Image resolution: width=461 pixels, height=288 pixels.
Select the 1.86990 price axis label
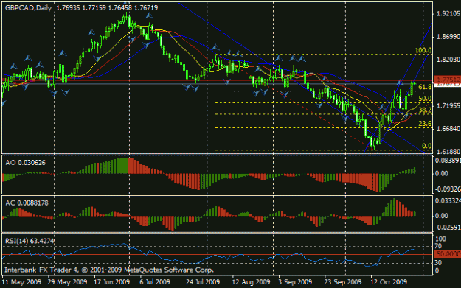coord(448,37)
